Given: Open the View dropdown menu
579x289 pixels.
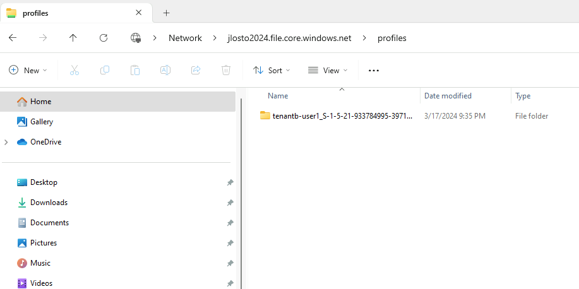Looking at the screenshot, I should point(328,70).
